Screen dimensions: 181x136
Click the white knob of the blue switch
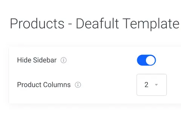tap(150, 60)
